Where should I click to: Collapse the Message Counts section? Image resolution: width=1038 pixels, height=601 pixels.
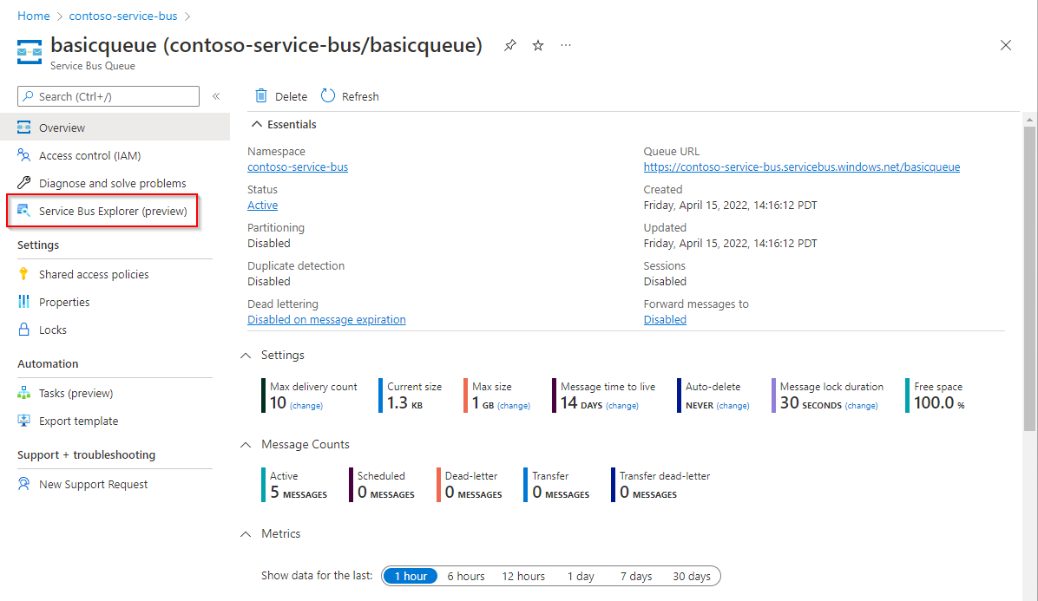tap(246, 445)
